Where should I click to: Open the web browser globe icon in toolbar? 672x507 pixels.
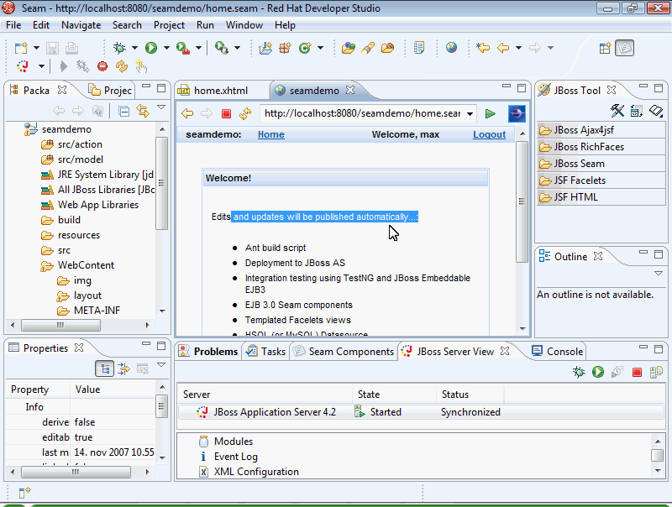(451, 47)
